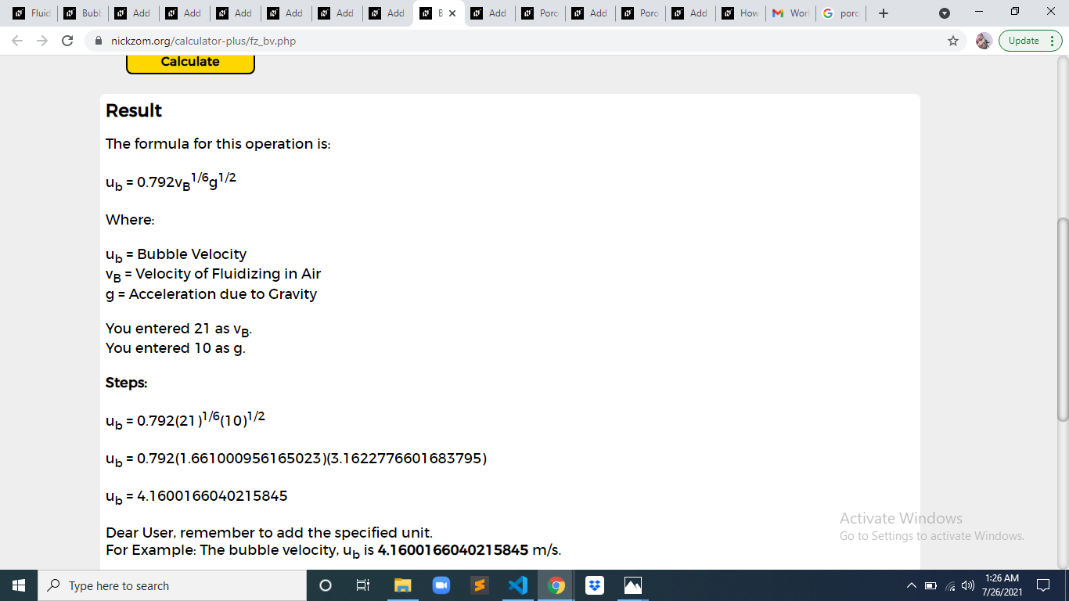1069x601 pixels.
Task: Go back to previous page
Action: pyautogui.click(x=19, y=41)
